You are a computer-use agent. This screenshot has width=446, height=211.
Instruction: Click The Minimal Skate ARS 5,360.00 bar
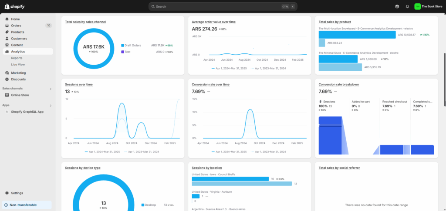[338, 59]
